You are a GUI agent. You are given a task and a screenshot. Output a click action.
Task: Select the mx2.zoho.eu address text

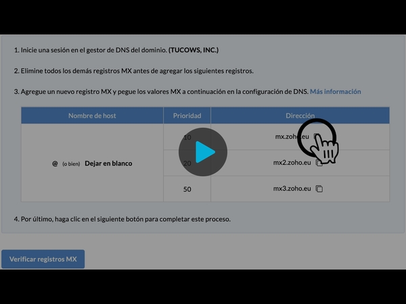[x=292, y=163]
